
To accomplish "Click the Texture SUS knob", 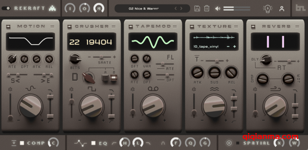I will [214, 73].
